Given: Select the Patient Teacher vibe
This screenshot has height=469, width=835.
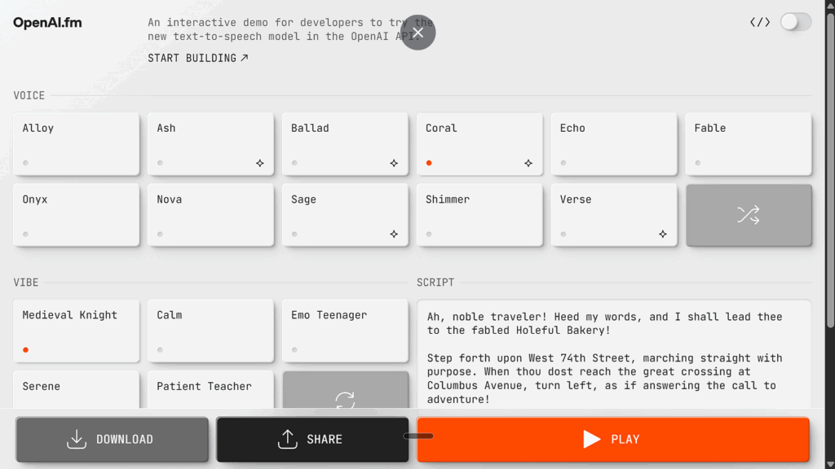Looking at the screenshot, I should [x=210, y=389].
